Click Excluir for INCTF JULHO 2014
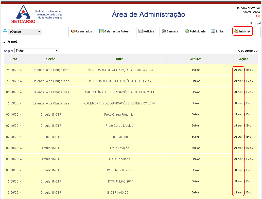 pyautogui.click(x=250, y=181)
